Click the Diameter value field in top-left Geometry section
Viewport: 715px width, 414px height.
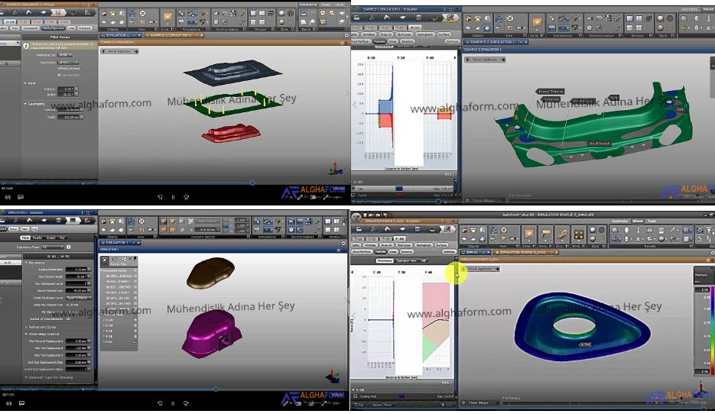tap(68, 110)
